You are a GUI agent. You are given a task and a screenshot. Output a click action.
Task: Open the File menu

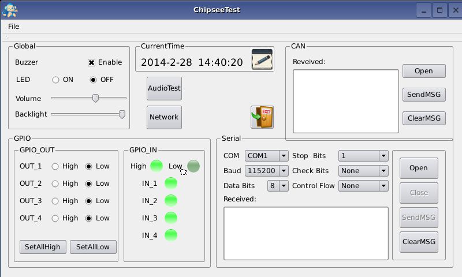[x=13, y=27]
